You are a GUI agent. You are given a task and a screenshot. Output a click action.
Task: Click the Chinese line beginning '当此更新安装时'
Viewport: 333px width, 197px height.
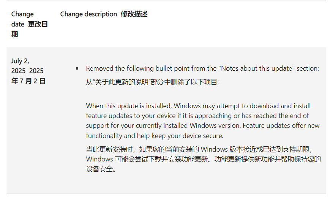[199, 149]
